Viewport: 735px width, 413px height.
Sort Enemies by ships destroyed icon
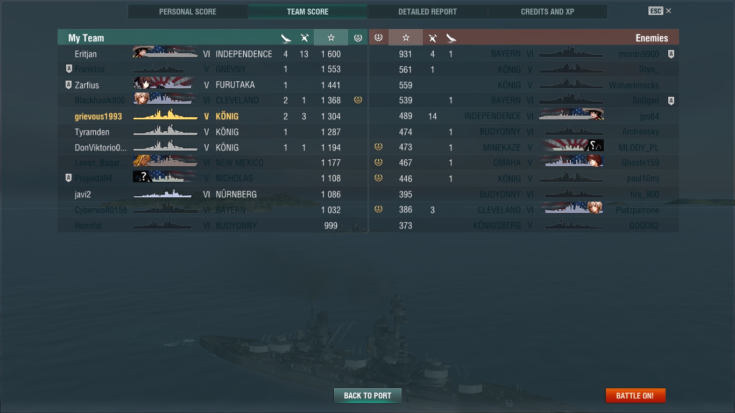click(x=451, y=38)
